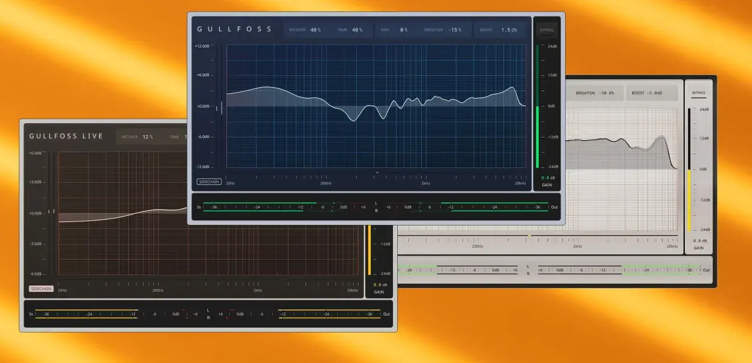Click the +6.0dB axis label in Gullfoss Live
Screen dimensions: 752x363
pyautogui.click(x=35, y=153)
